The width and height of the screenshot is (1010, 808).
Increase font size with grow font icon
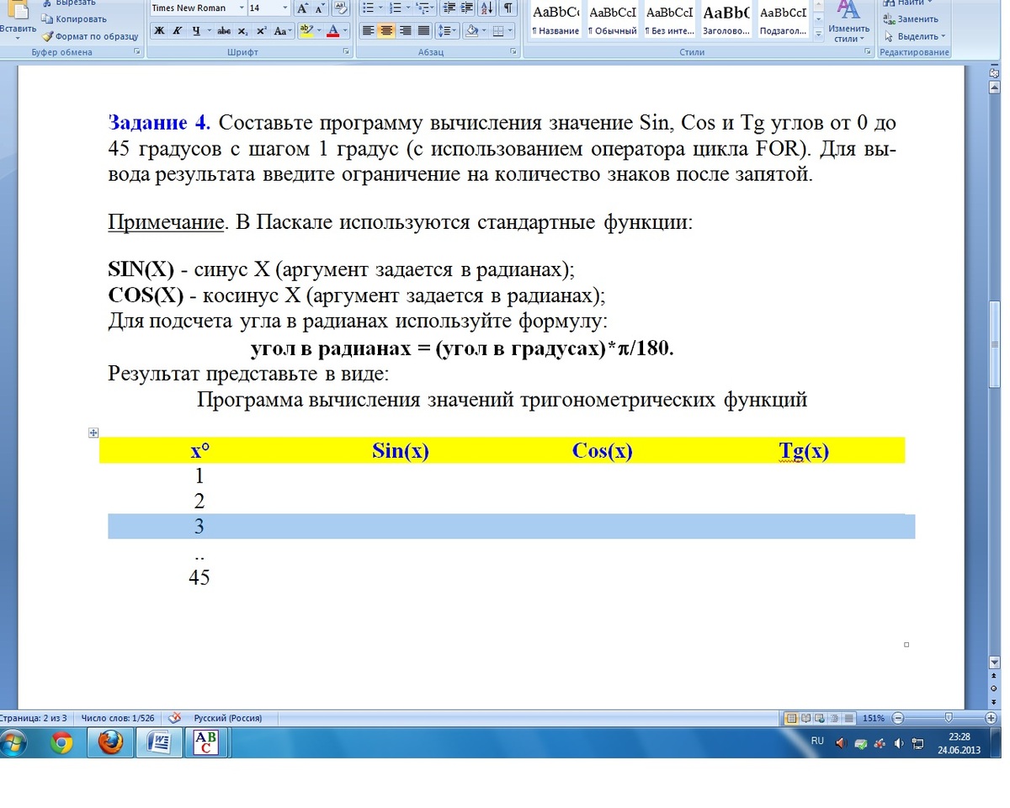[x=303, y=8]
